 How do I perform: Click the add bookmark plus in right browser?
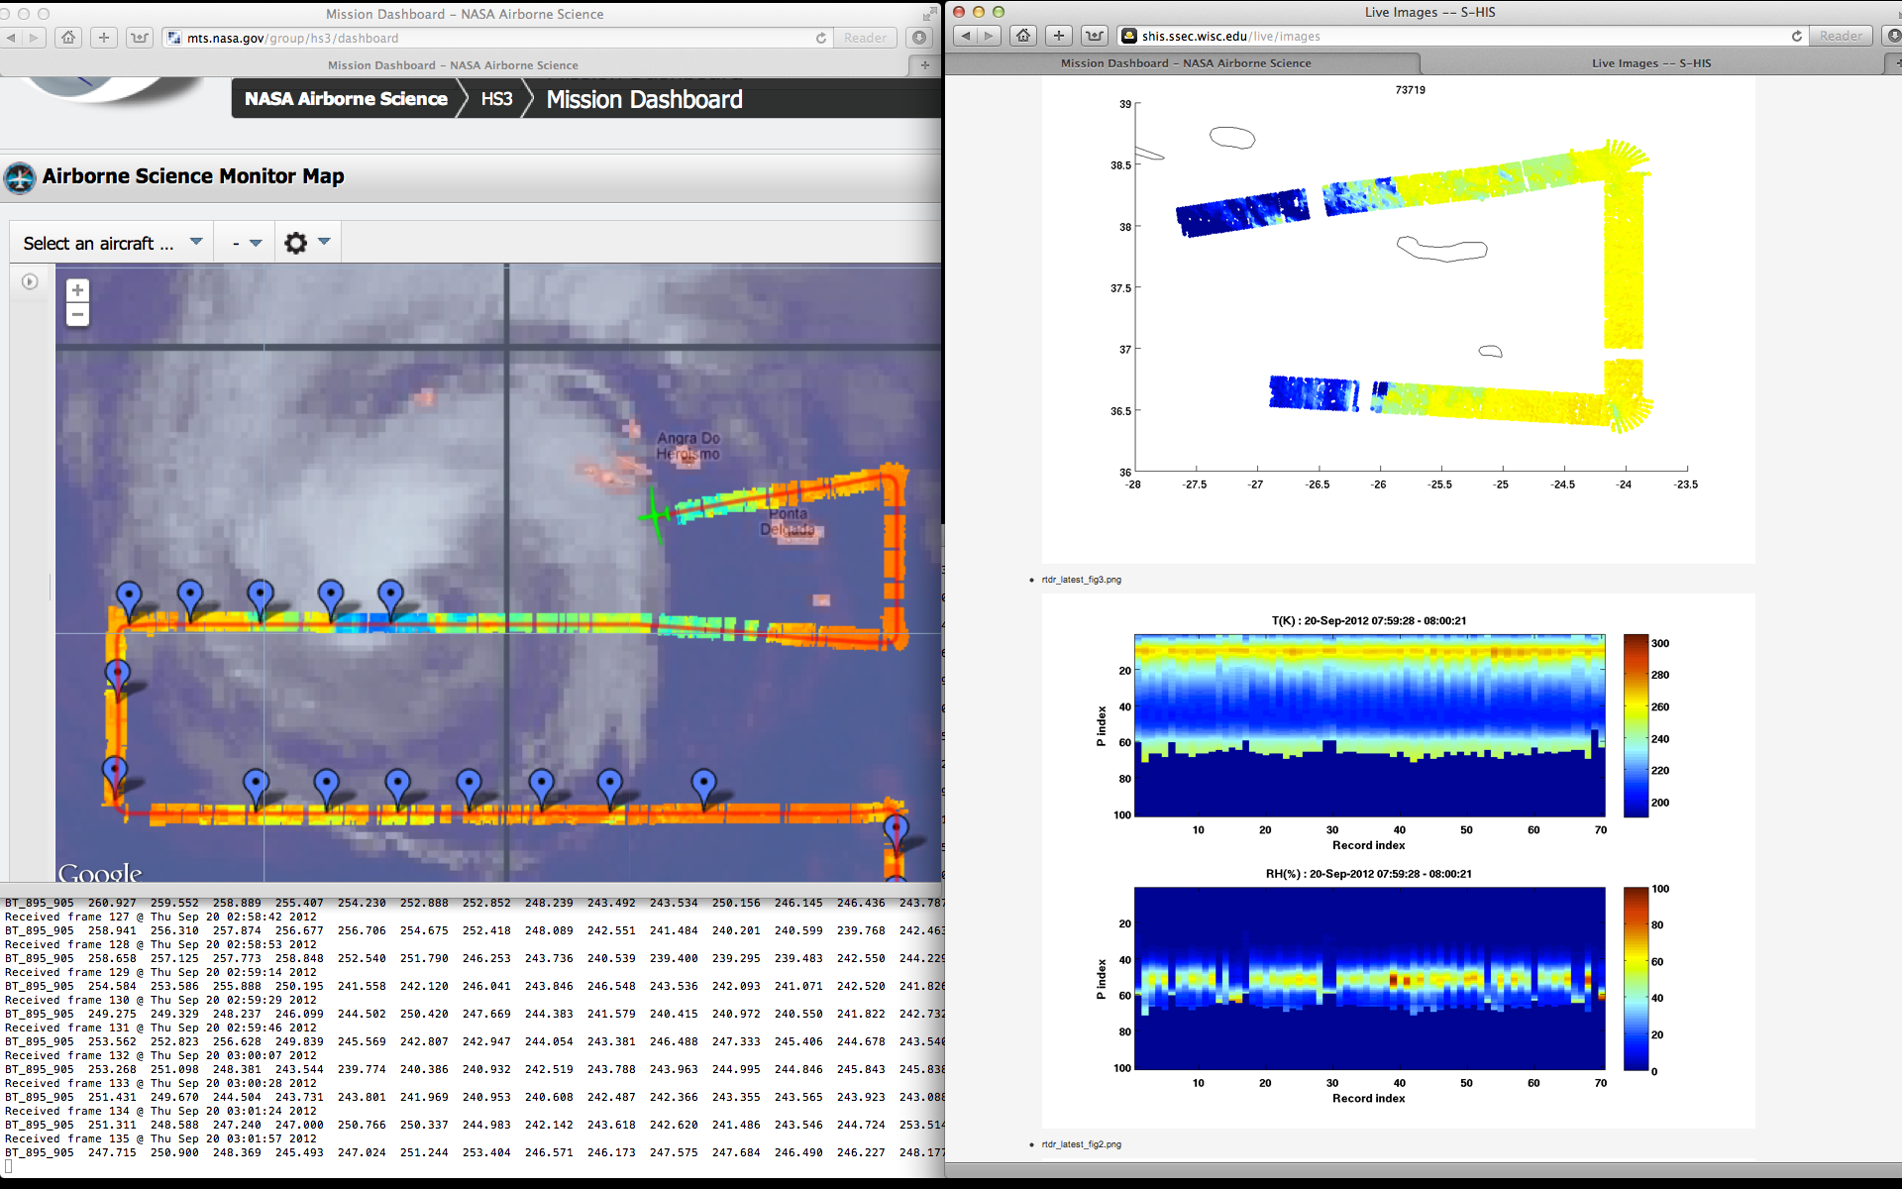[1059, 36]
